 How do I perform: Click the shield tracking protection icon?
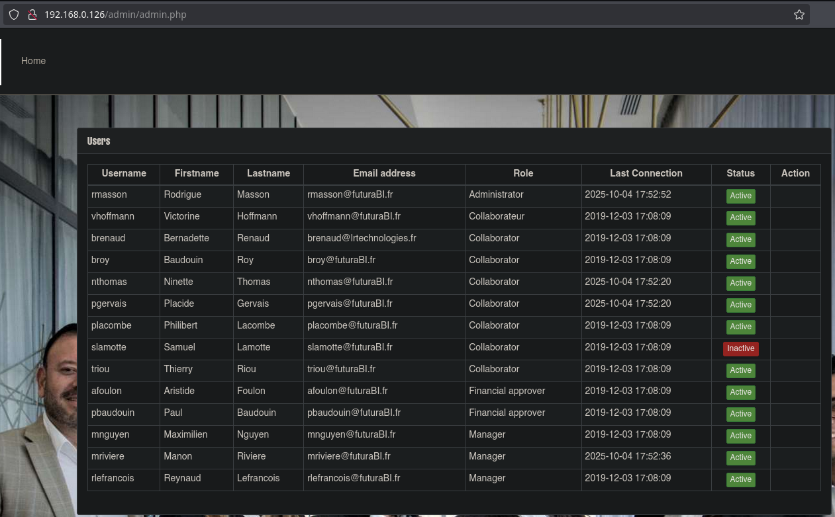coord(14,15)
